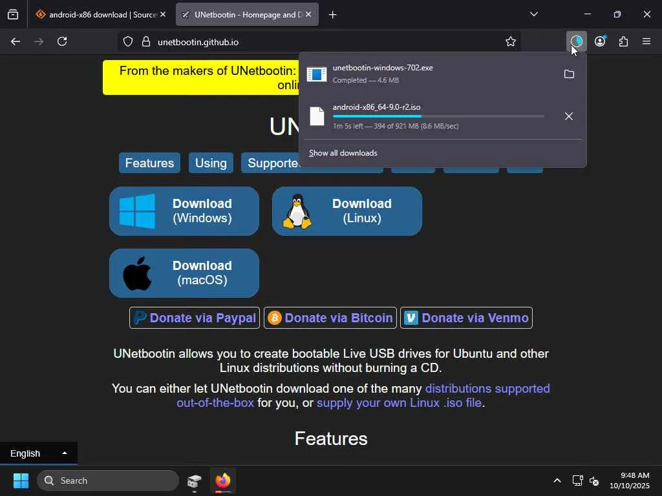Click the taskbar Search box
Viewport: 662px width, 496px height.
[x=108, y=480]
